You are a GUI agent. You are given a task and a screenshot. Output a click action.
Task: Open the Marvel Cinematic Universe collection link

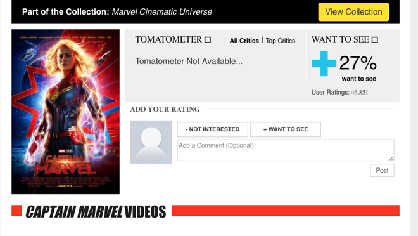161,12
